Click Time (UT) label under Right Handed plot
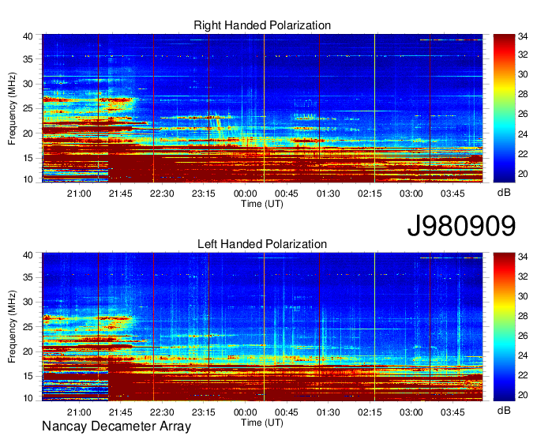Viewport: 537px width, 436px height. coord(262,204)
